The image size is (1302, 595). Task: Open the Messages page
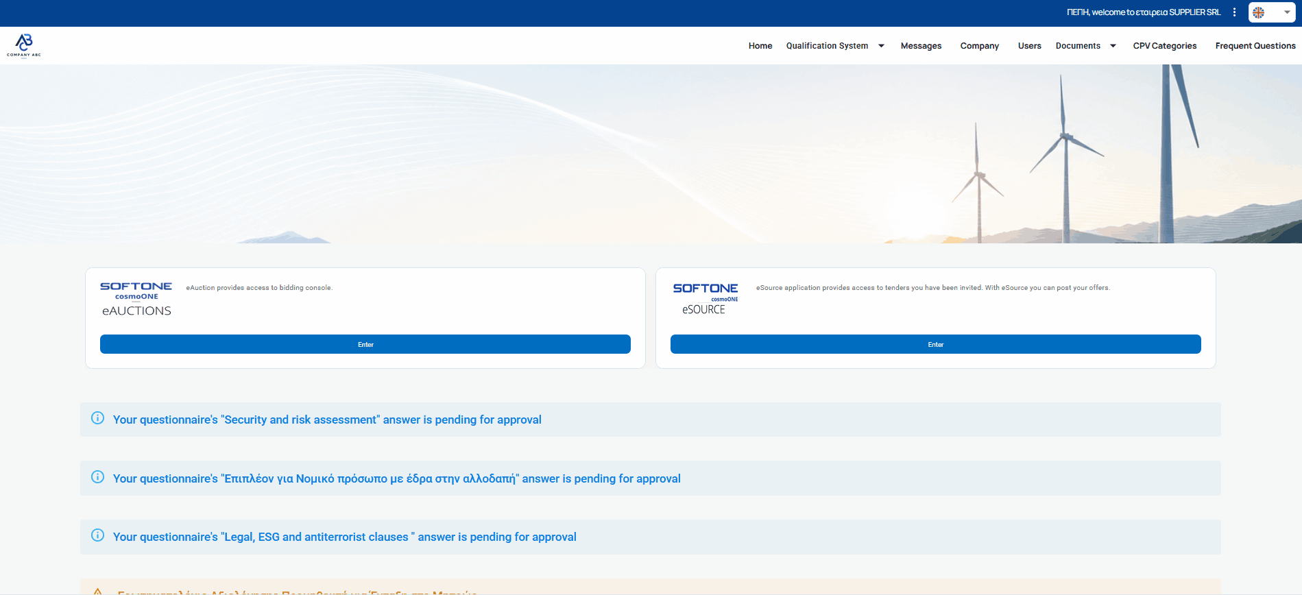[921, 46]
